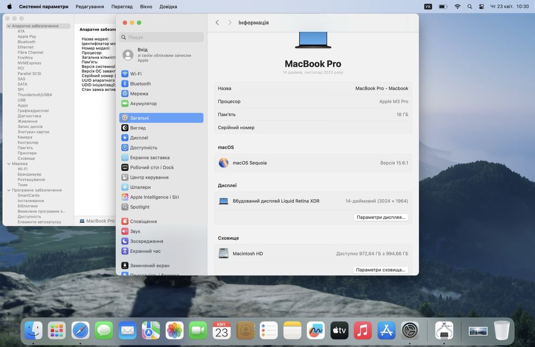Image resolution: width=535 pixels, height=347 pixels.
Task: Collapse Апаратне забезпечення tree section
Action: click(9, 26)
